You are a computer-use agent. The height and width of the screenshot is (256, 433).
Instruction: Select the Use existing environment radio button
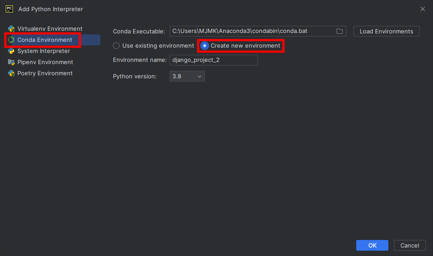[116, 46]
